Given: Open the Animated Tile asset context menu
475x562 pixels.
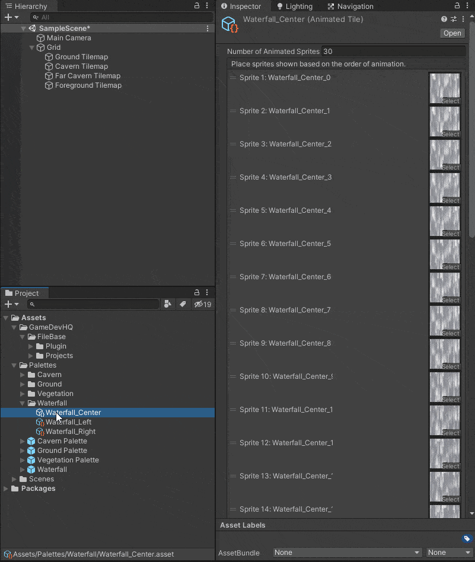Looking at the screenshot, I should coord(463,19).
